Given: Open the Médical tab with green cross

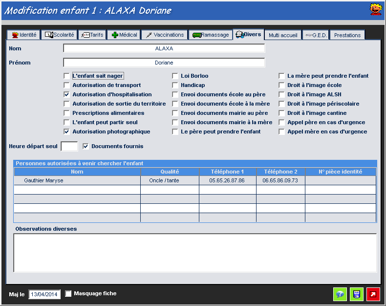Looking at the screenshot, I should [124, 35].
